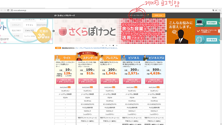Click the page's vertical scrollbar

[221, 28]
